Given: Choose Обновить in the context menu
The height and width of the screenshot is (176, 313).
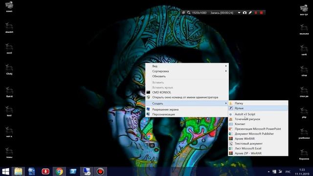Looking at the screenshot, I should pyautogui.click(x=187, y=76).
